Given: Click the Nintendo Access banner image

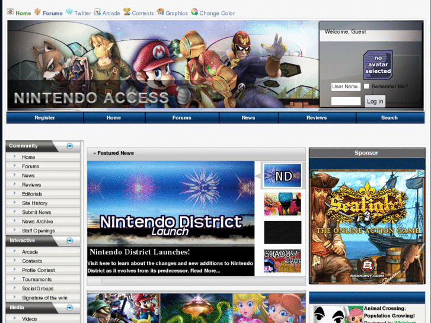Looking at the screenshot, I should click(163, 65).
